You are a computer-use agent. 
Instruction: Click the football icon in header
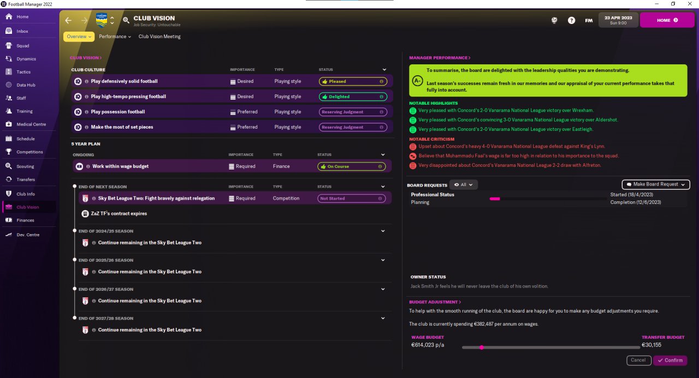pos(554,20)
